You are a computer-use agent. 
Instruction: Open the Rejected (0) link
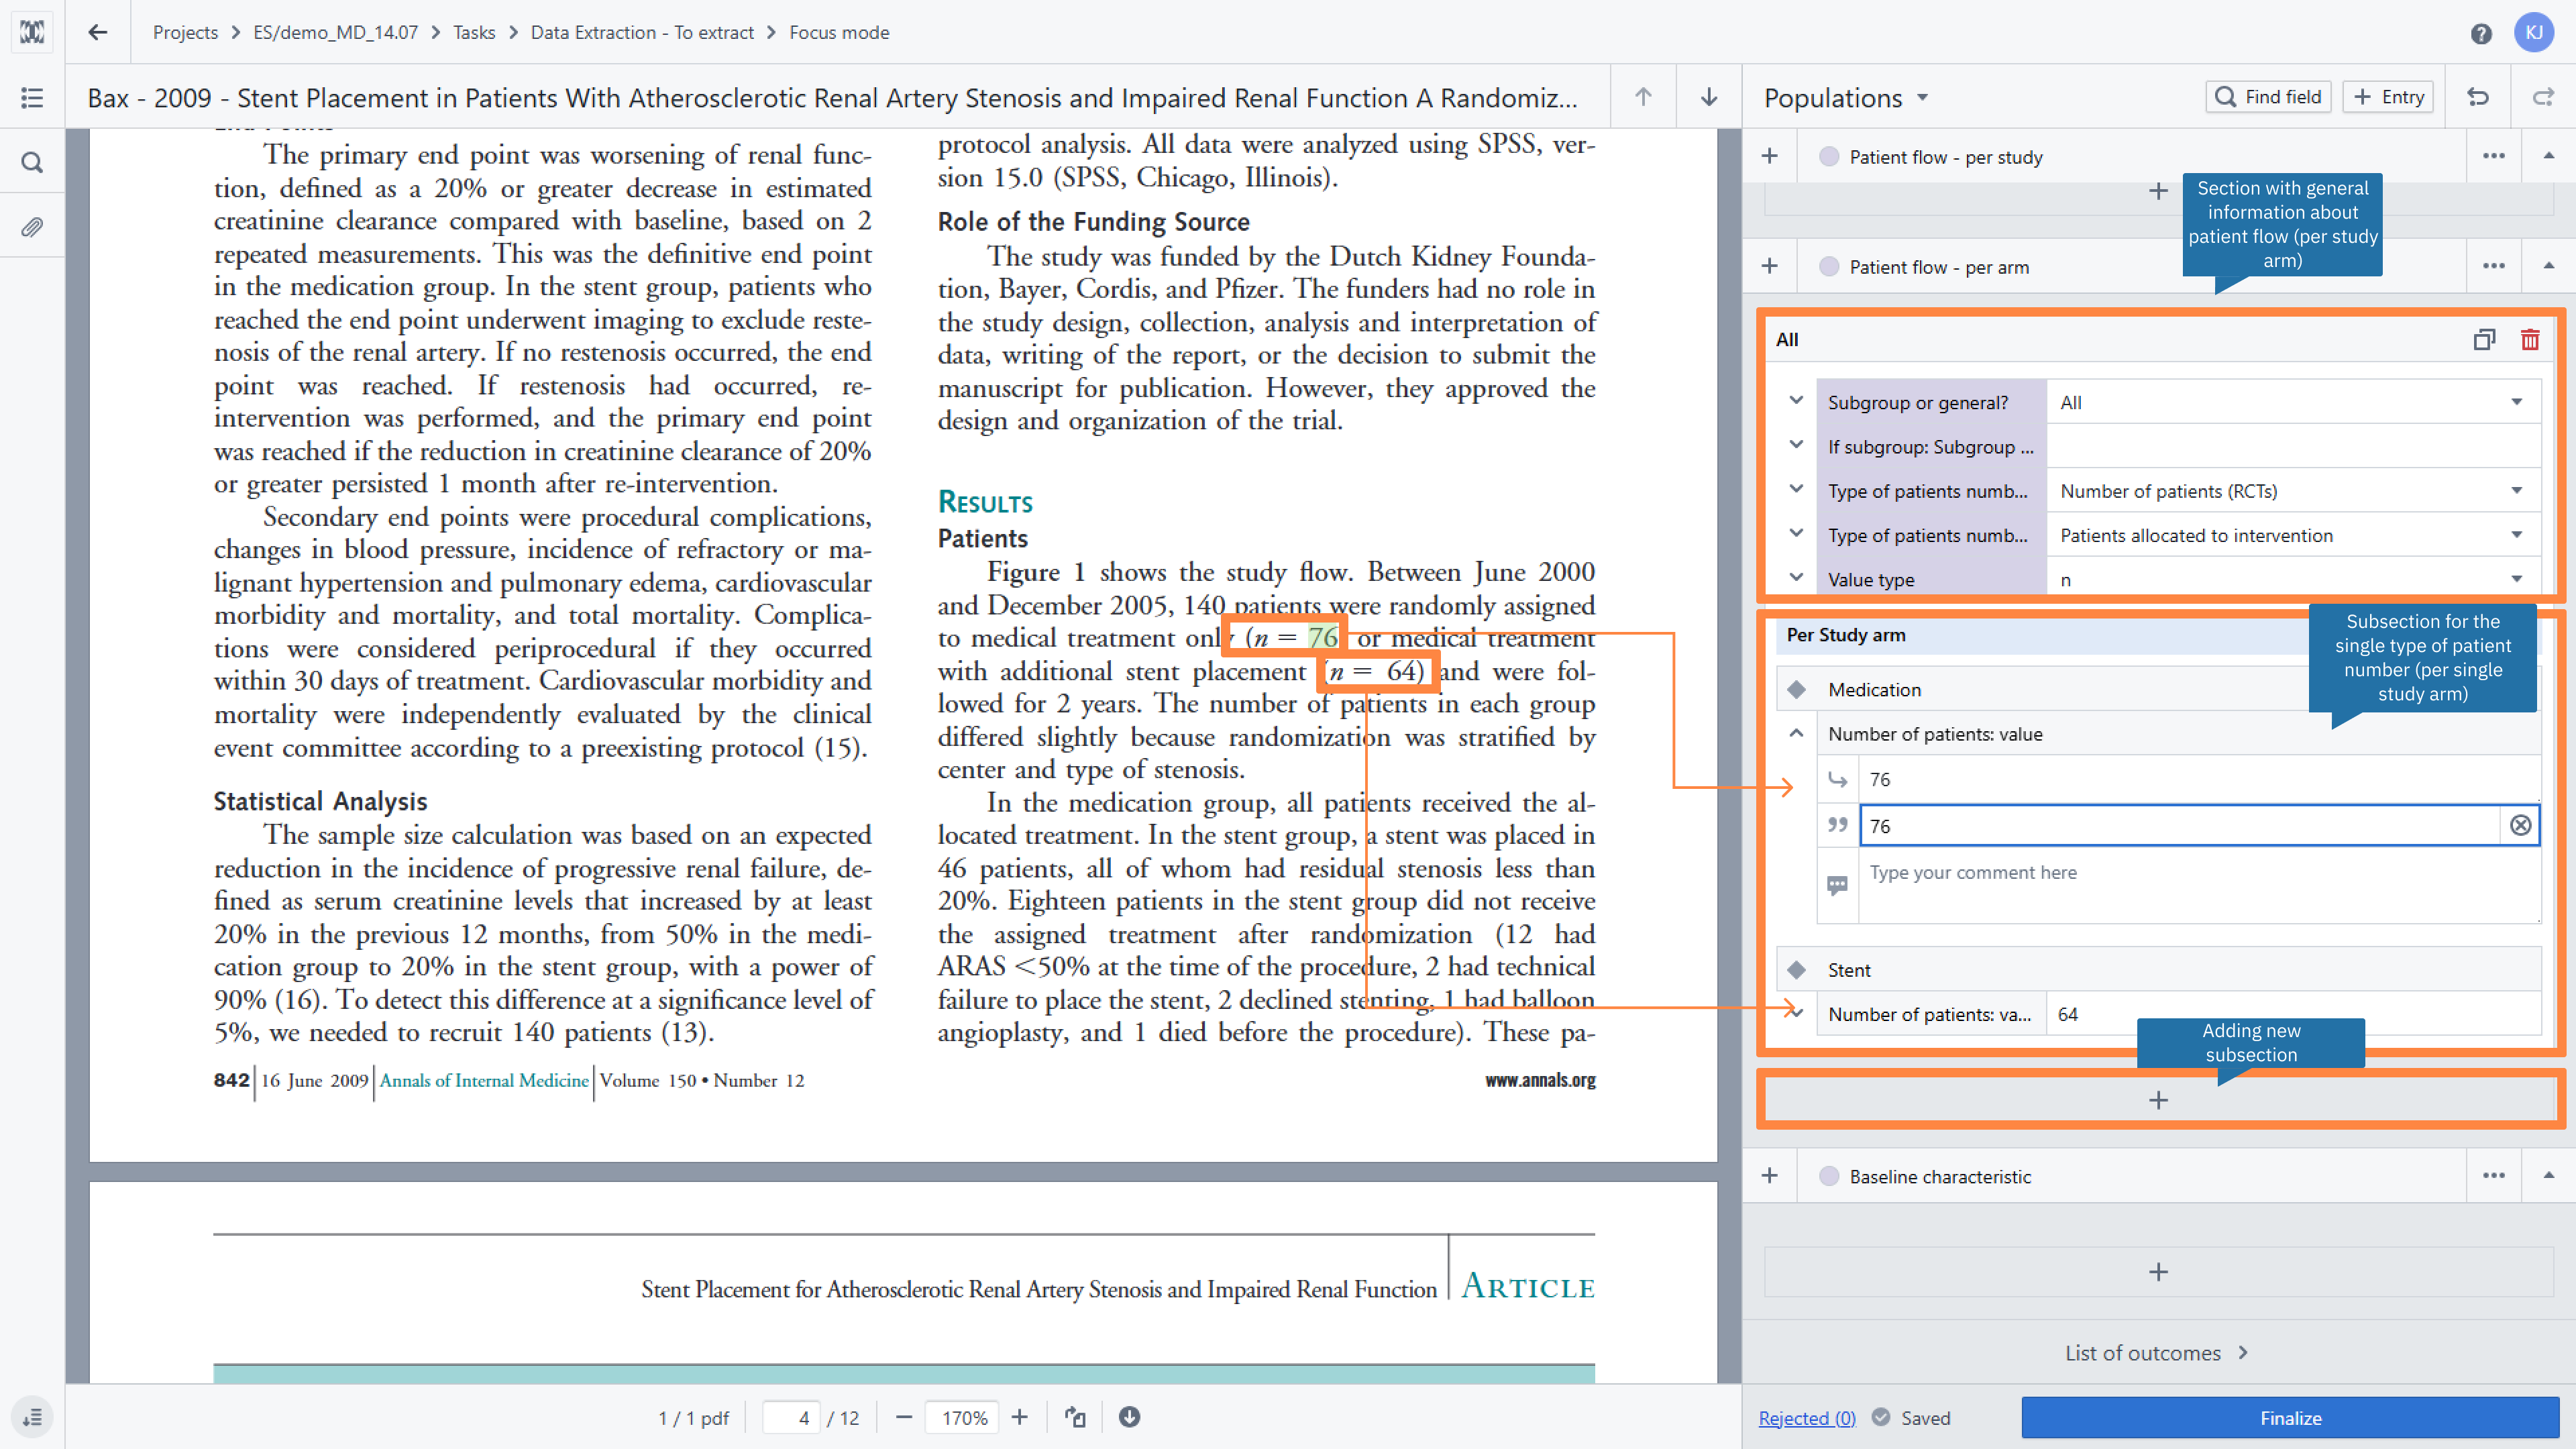pos(1807,1418)
